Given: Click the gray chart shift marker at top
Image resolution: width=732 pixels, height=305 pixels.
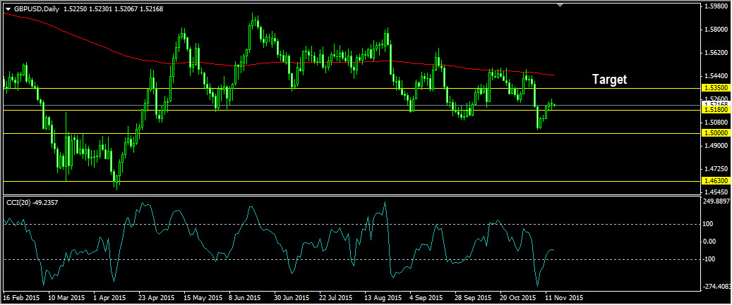Looking at the screenshot, I should click(560, 6).
